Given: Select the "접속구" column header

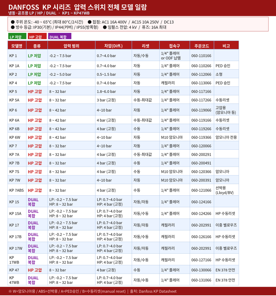Looking at the screenshot, I should [175, 46].
